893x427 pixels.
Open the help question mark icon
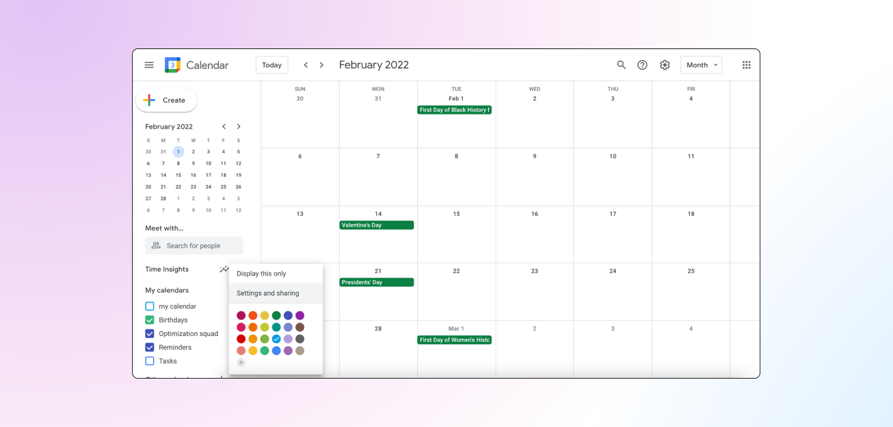pos(642,65)
